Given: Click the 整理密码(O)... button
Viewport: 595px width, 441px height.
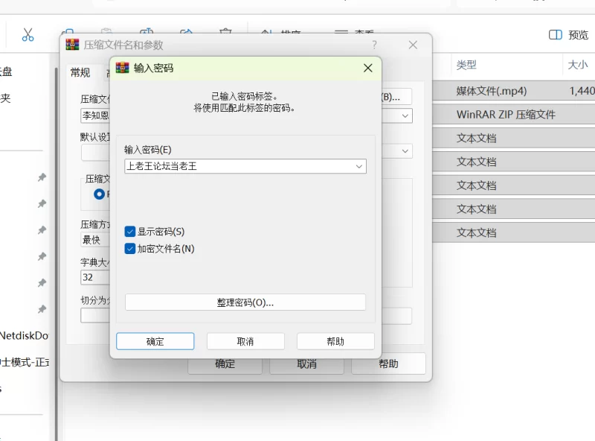Looking at the screenshot, I should point(245,302).
